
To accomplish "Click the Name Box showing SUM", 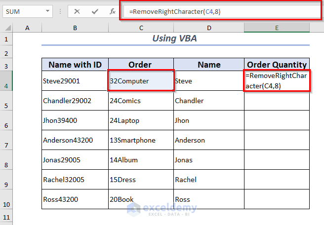I will click(24, 11).
